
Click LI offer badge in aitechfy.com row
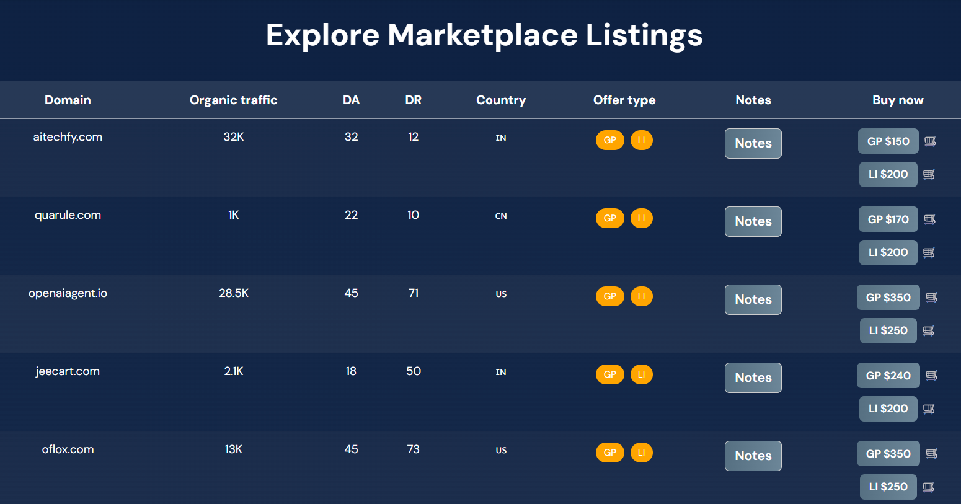click(642, 140)
